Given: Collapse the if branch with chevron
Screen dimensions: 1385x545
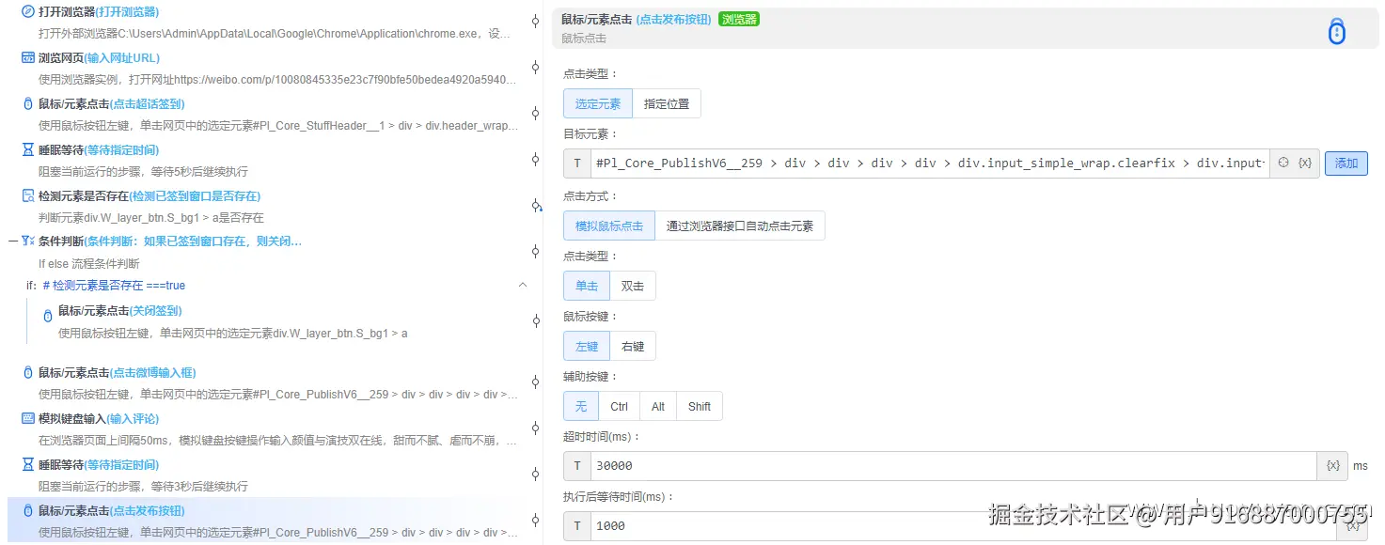Looking at the screenshot, I should (x=523, y=285).
